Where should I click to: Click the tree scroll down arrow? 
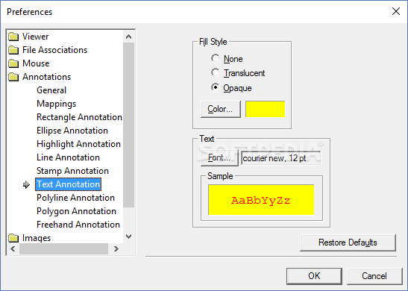[x=128, y=237]
